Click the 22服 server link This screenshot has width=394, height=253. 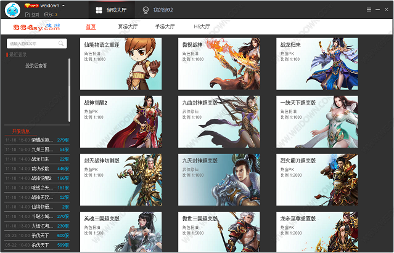click(64, 159)
